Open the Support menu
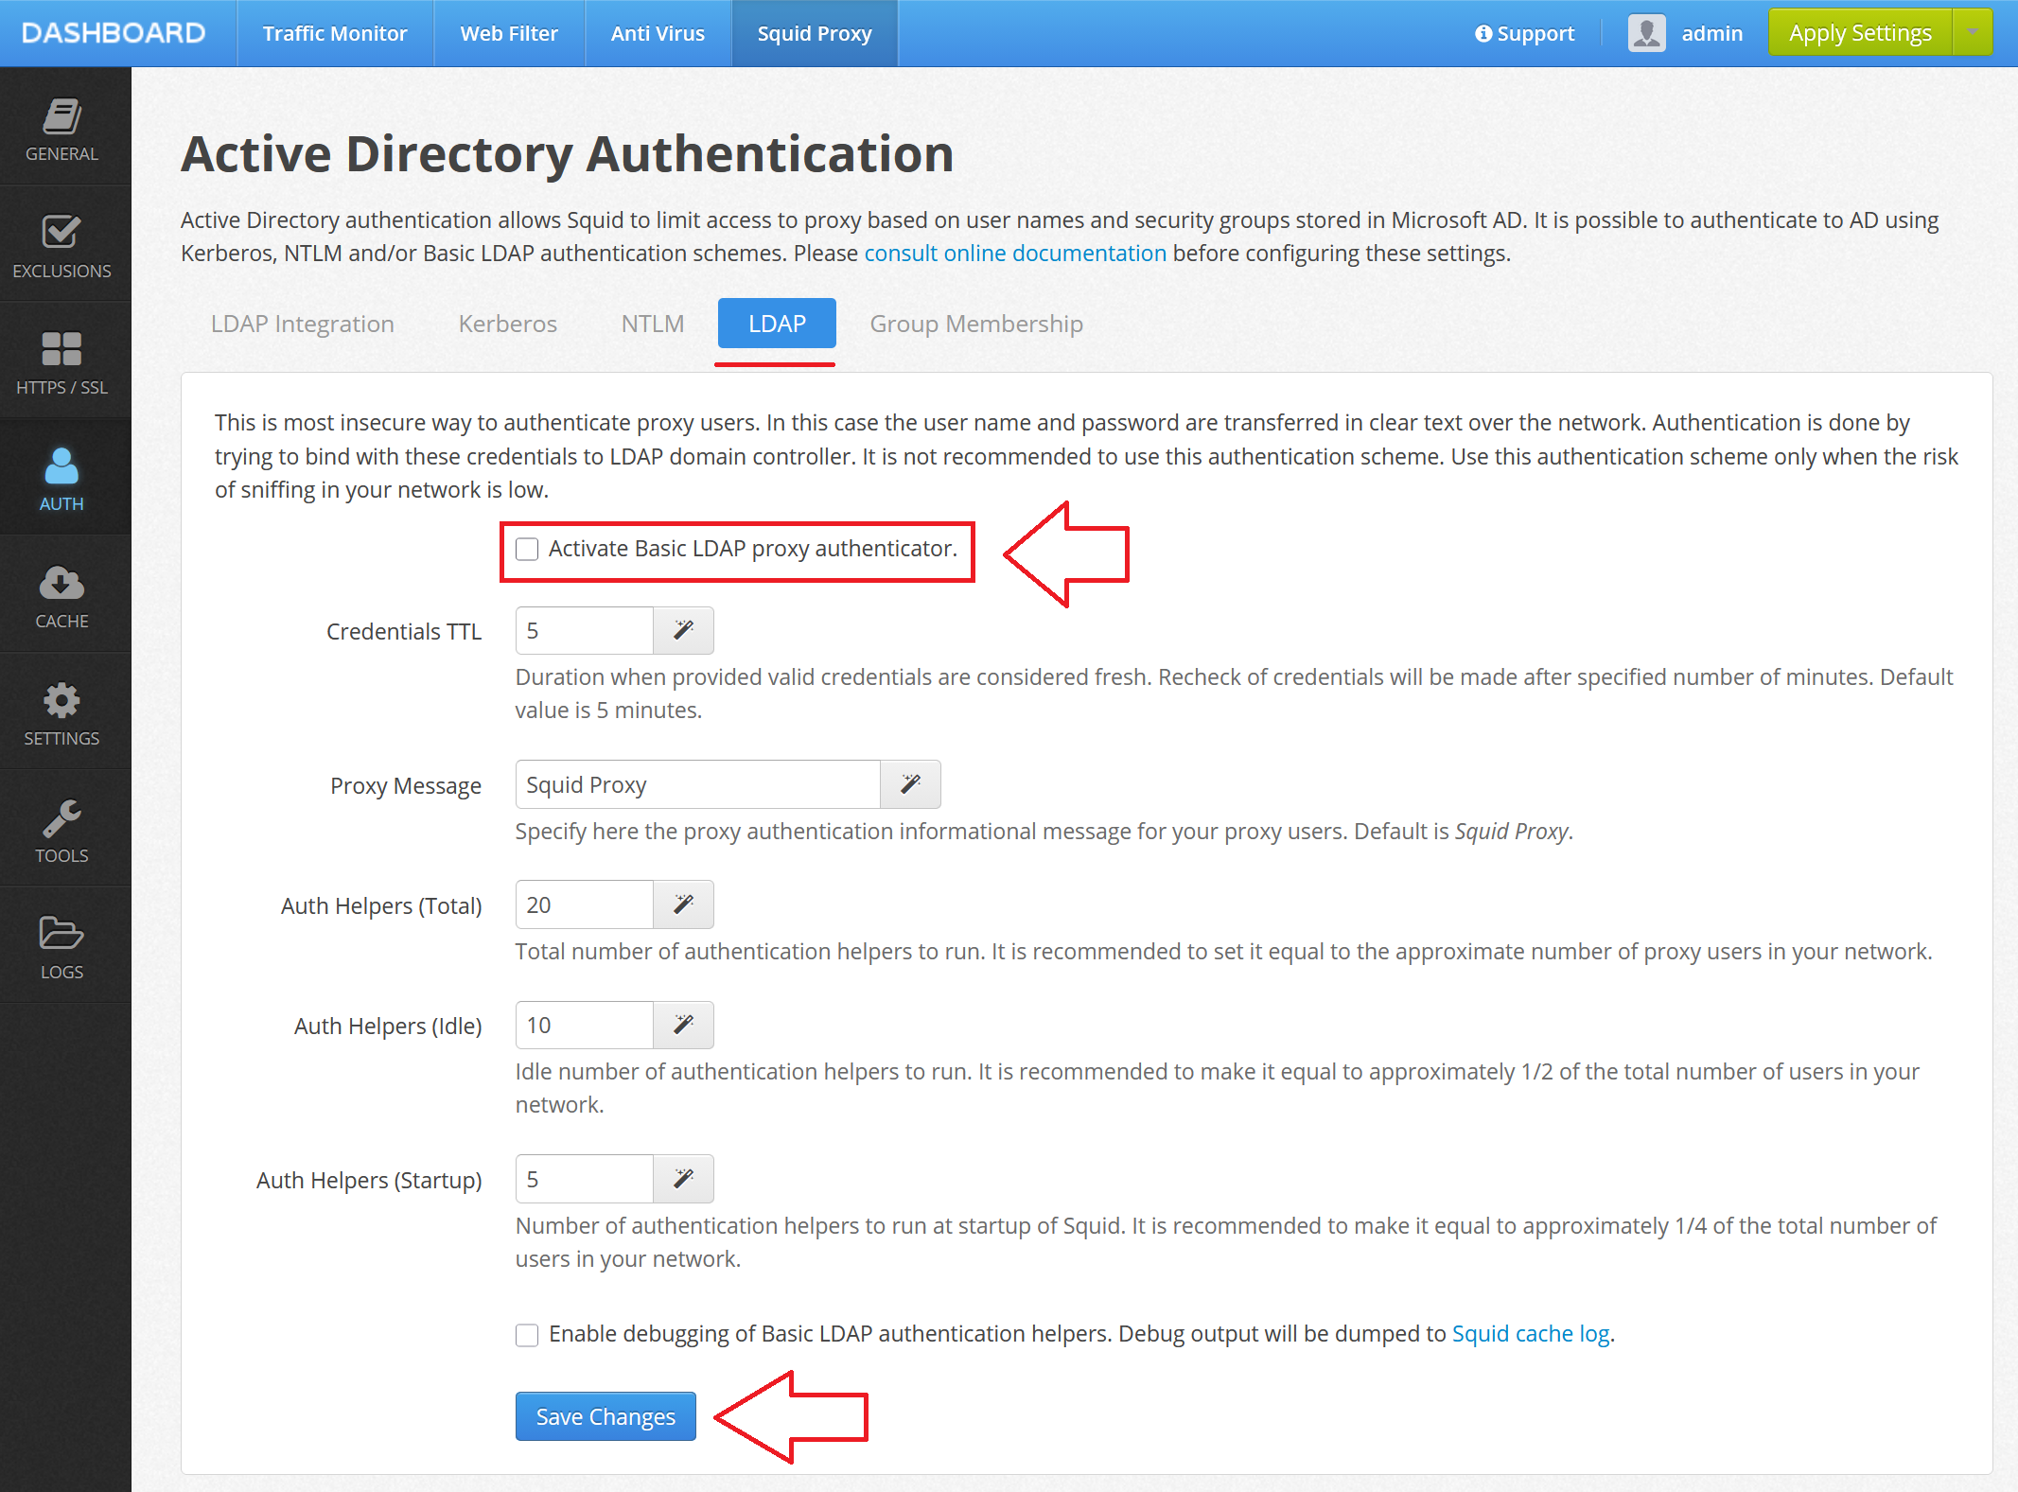The width and height of the screenshot is (2018, 1492). pos(1524,33)
